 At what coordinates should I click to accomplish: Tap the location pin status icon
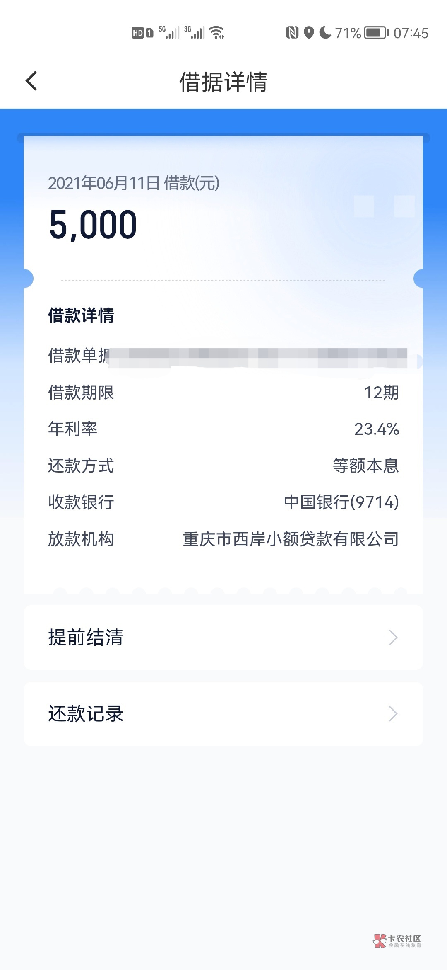(309, 33)
